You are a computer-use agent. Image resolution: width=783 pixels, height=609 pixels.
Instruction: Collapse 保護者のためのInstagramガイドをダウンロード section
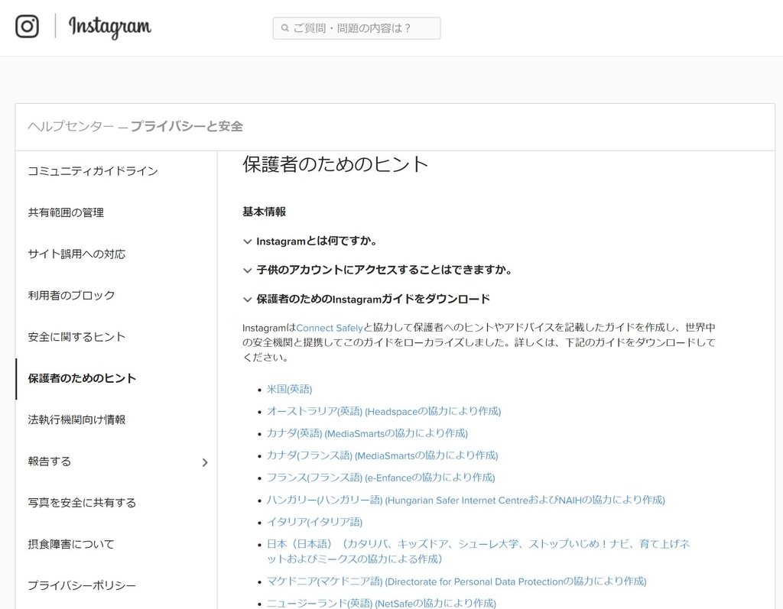pos(248,298)
